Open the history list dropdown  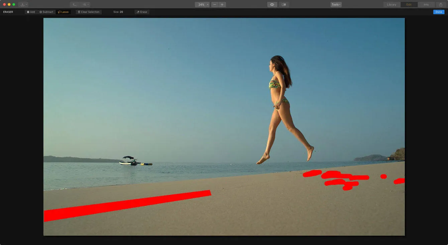point(85,5)
